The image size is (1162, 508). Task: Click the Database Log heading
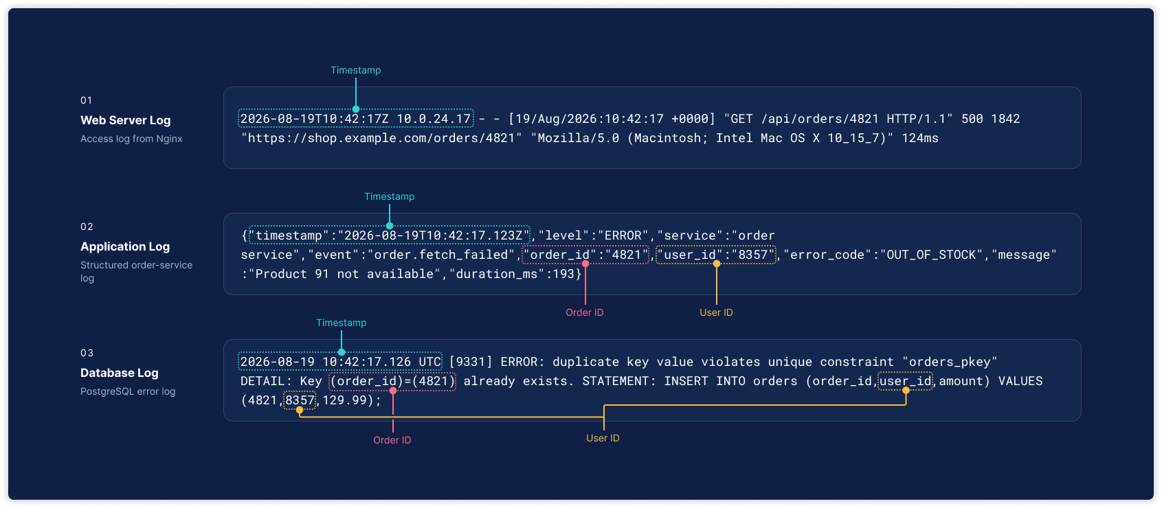(x=120, y=373)
